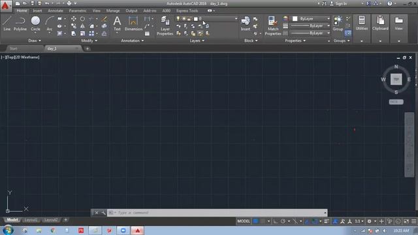This screenshot has width=418, height=235.
Task: Expand the Draw panel
Action: point(35,40)
